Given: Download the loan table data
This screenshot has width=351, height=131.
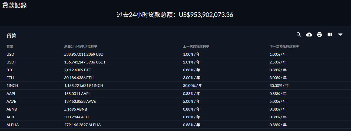Looking at the screenshot, I should (309, 34).
